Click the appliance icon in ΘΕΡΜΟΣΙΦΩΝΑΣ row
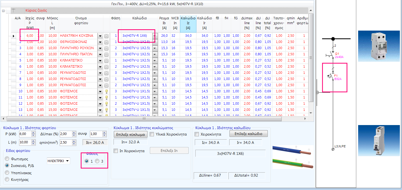Viewport: 402px width, 190px height. tap(106, 42)
